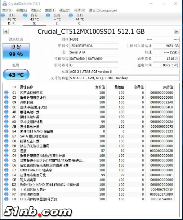Click the serial number field 15010E3F34DA
Screen dimensions: 183x220
[94, 46]
